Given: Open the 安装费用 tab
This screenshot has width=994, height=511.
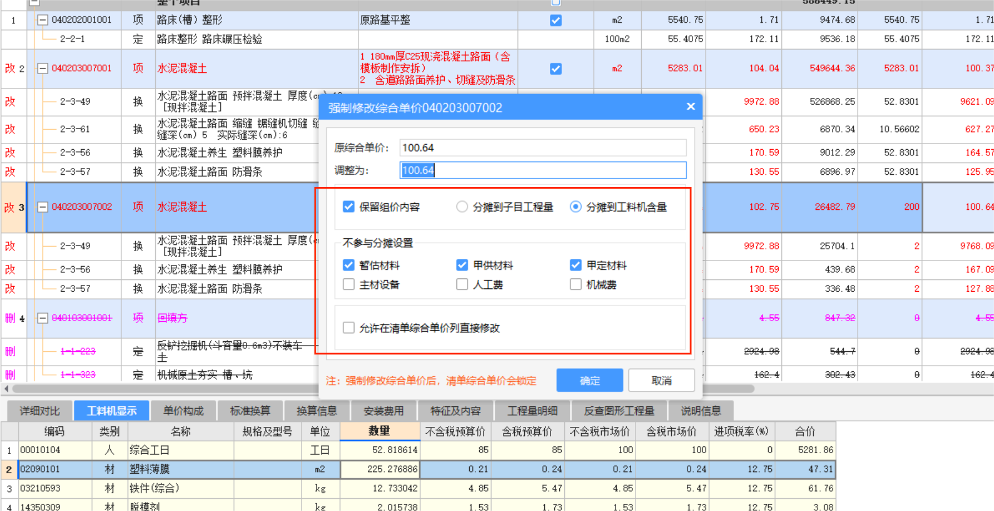Looking at the screenshot, I should [x=383, y=411].
